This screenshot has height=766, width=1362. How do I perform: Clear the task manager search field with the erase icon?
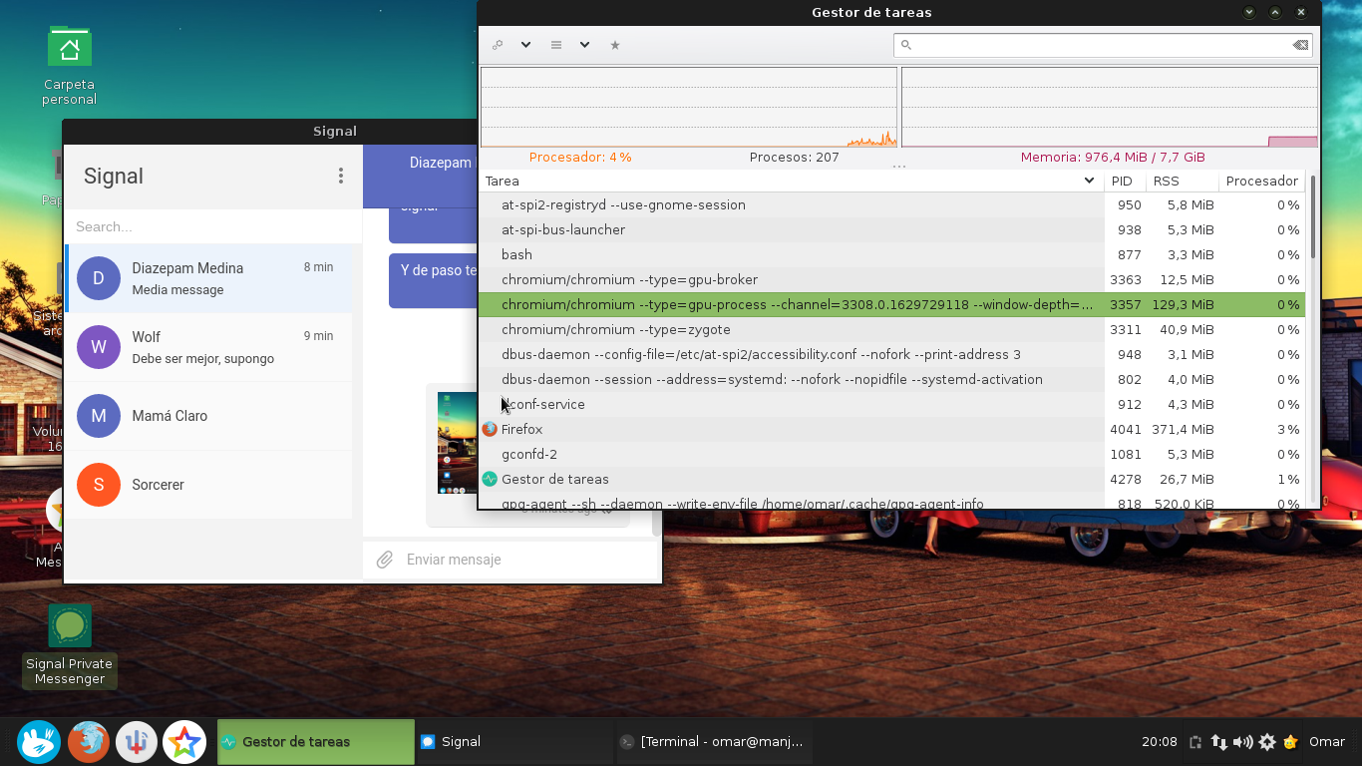pos(1300,45)
